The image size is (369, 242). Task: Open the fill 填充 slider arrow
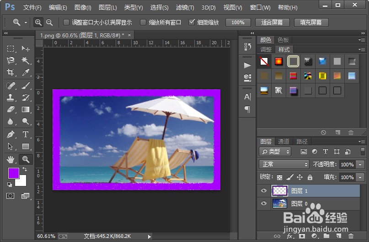(360, 177)
